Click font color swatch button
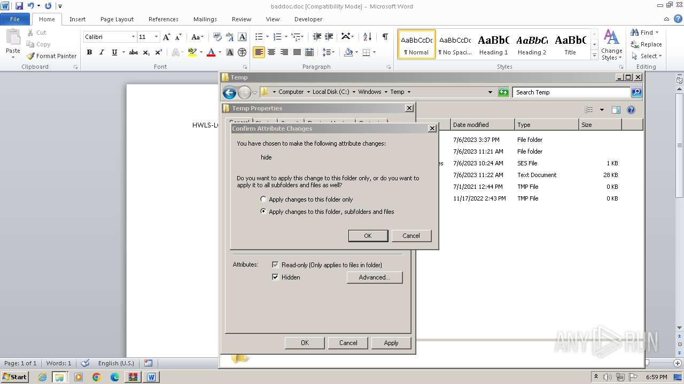Image resolution: width=684 pixels, height=384 pixels. click(211, 52)
